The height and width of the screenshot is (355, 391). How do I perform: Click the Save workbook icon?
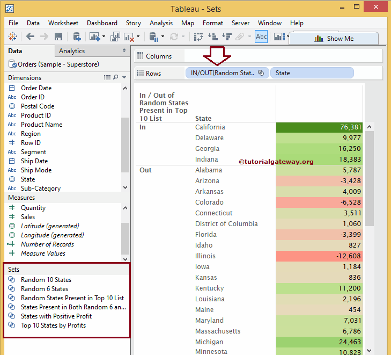(58, 37)
